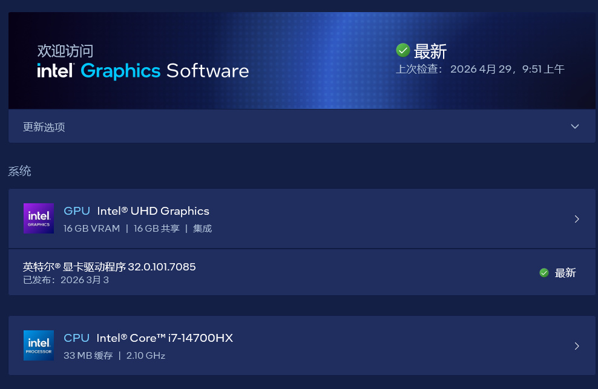This screenshot has width=598, height=389.
Task: Click the 上次检查 timestamp text
Action: click(x=480, y=69)
